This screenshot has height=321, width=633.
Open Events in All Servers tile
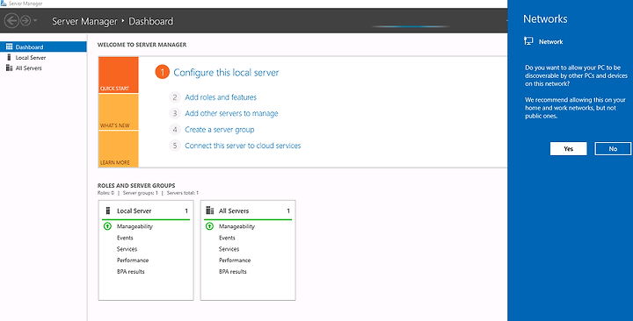tap(228, 238)
